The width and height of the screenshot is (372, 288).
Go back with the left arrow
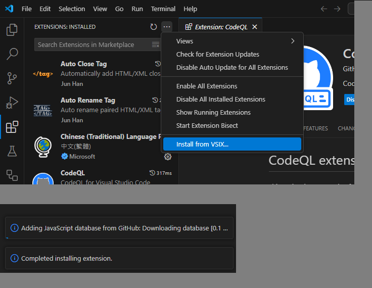point(324,9)
